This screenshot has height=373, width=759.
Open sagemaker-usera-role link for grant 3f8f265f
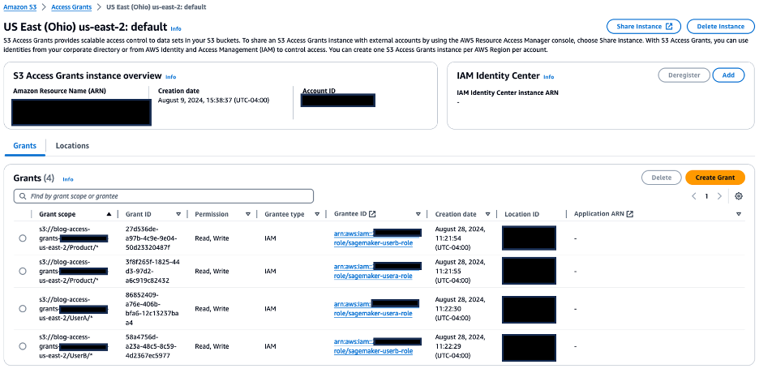373,276
